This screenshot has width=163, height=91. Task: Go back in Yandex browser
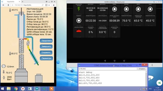(3, 5)
